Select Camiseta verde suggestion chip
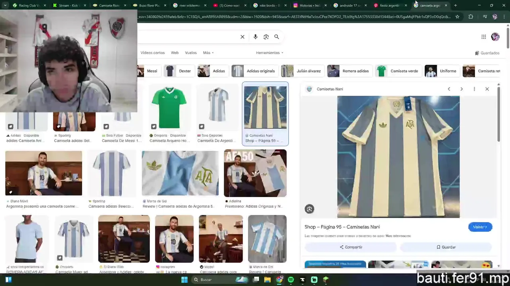The image size is (510, 286). 398,71
